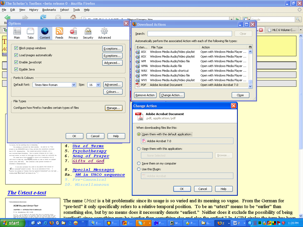The width and height of the screenshot is (303, 227).
Task: Uncheck Block popup windows
Action: [16, 48]
